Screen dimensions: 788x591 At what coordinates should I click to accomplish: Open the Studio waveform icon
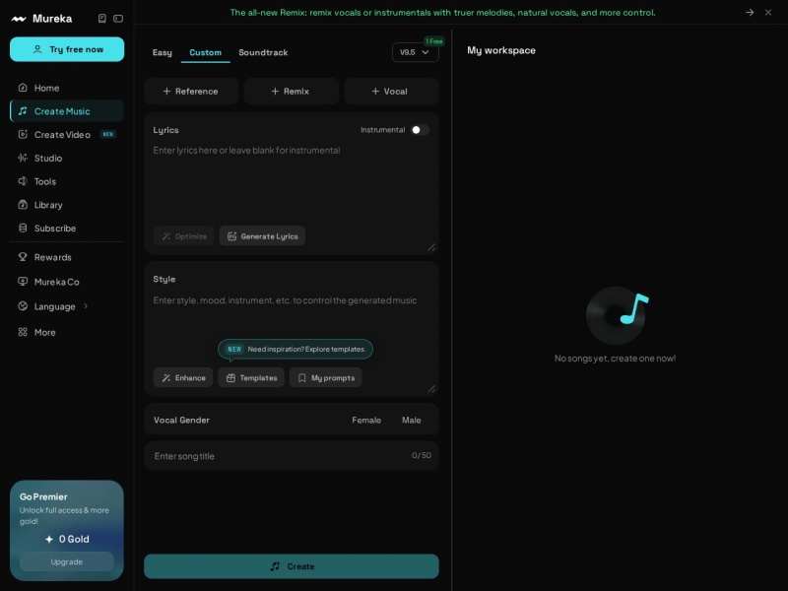pyautogui.click(x=23, y=158)
